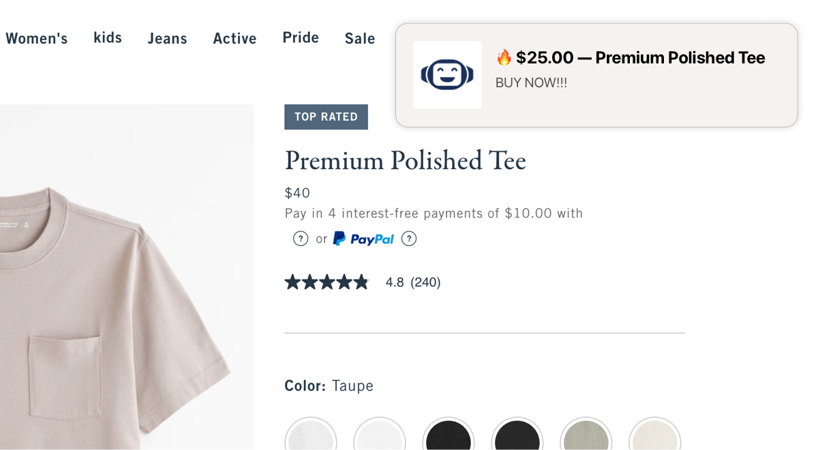Viewport: 818px width, 450px height.
Task: Click the fire emoji in the notification
Action: point(504,57)
